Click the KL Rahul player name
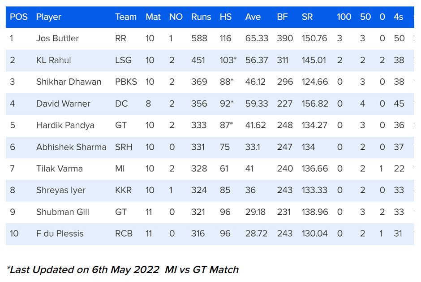The image size is (421, 282). point(54,60)
